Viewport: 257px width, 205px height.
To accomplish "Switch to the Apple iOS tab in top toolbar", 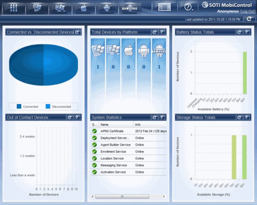I will pyautogui.click(x=84, y=8).
